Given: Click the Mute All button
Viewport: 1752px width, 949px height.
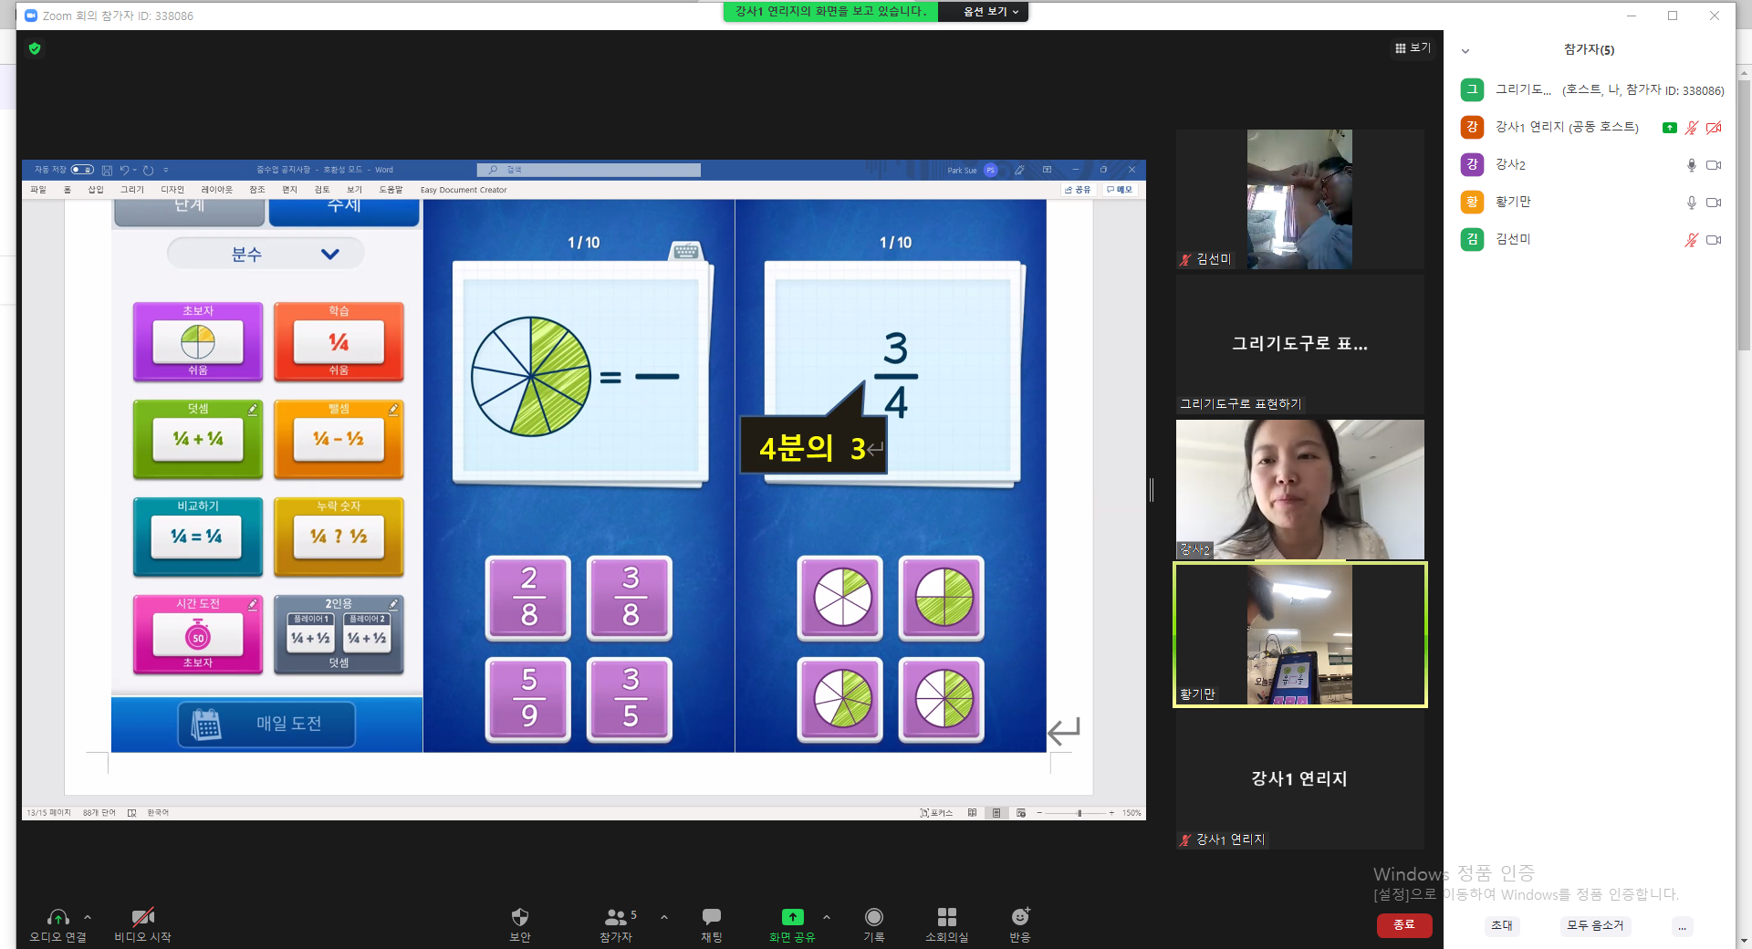Looking at the screenshot, I should pos(1595,925).
